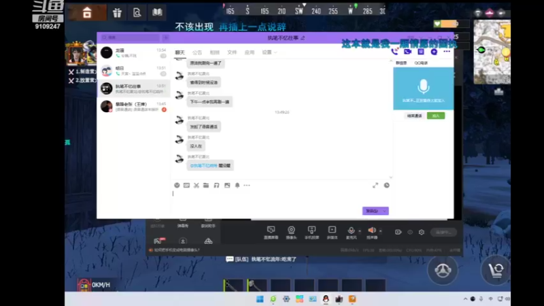Click the GIF sticker icon in chat toolbar
Viewport: 544px width, 306px height.
coord(186,185)
